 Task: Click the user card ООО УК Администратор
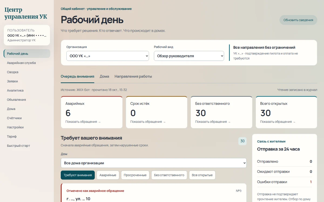[27, 35]
